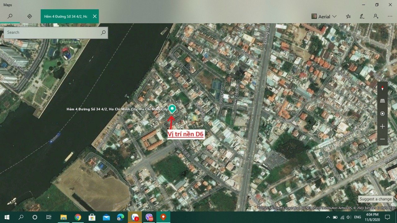
Task: Zoom in with the plus button
Action: tap(382, 126)
